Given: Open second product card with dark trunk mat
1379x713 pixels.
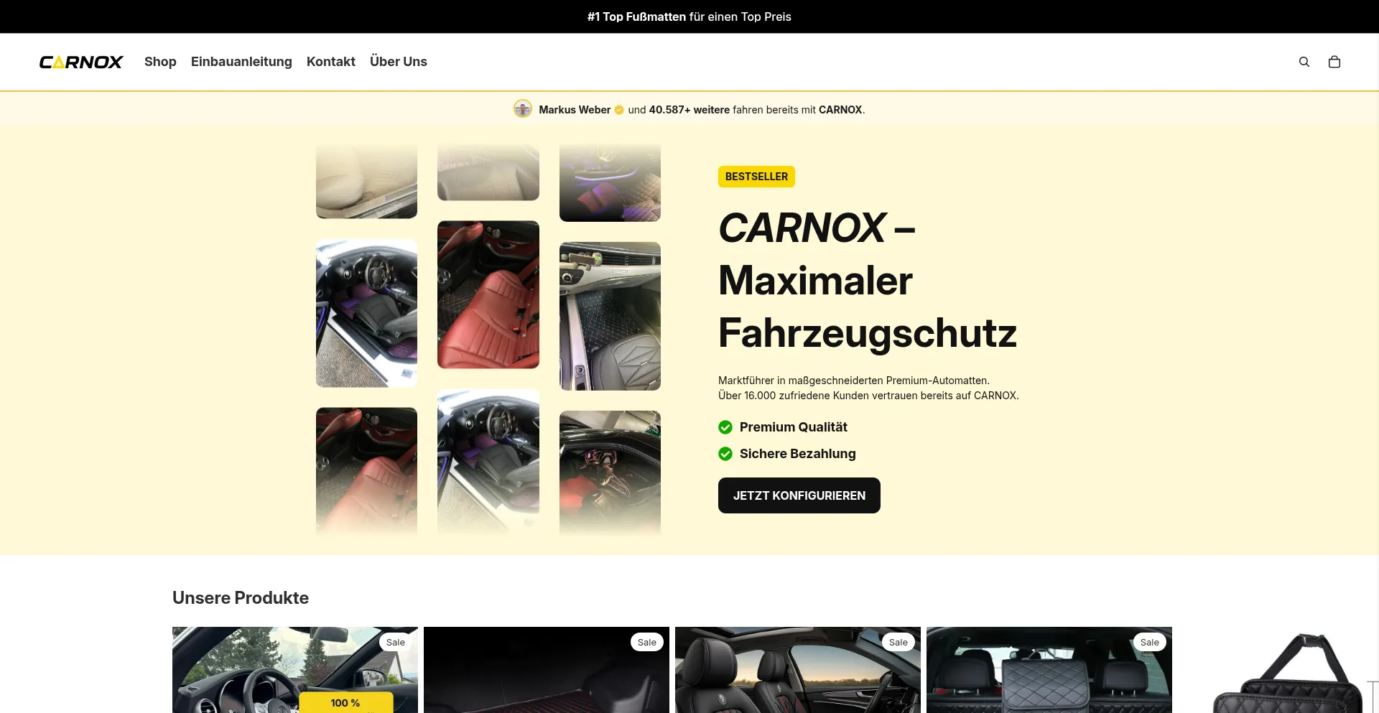Looking at the screenshot, I should [547, 670].
